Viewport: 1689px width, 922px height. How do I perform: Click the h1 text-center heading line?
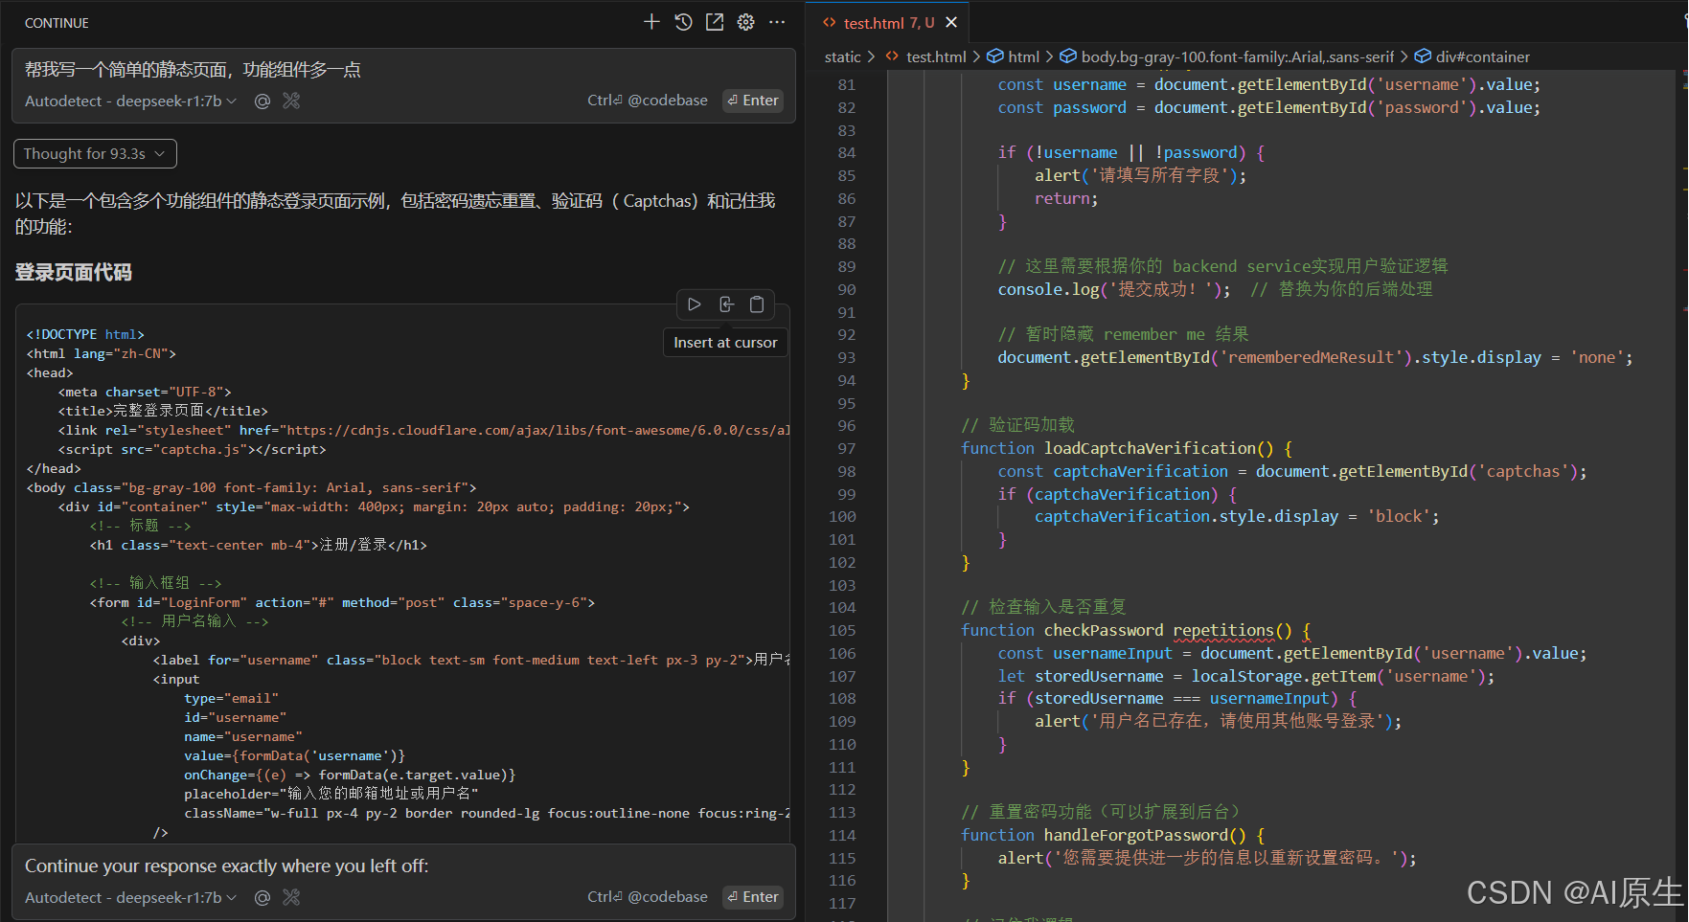click(x=258, y=545)
